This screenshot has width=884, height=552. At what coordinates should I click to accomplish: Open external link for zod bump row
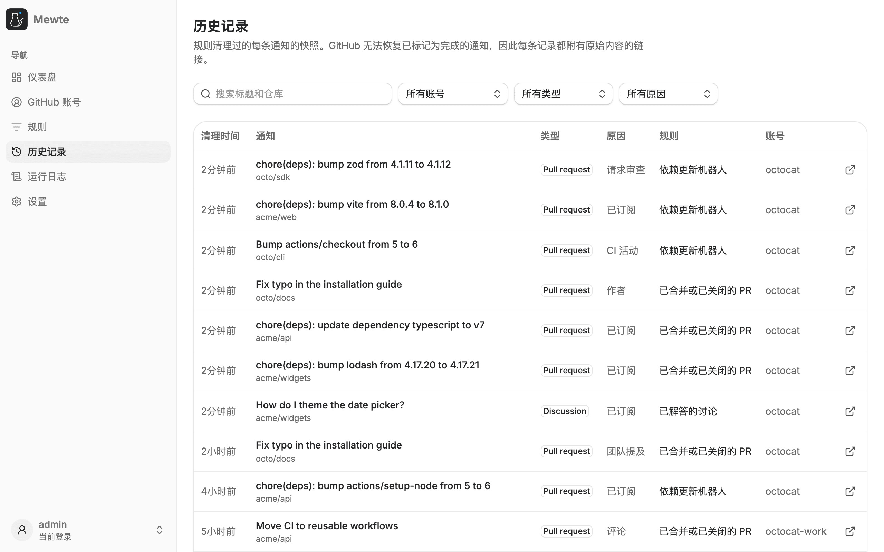(x=850, y=170)
